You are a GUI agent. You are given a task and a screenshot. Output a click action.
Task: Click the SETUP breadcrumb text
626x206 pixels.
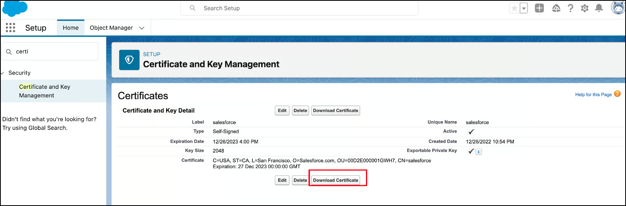[152, 54]
